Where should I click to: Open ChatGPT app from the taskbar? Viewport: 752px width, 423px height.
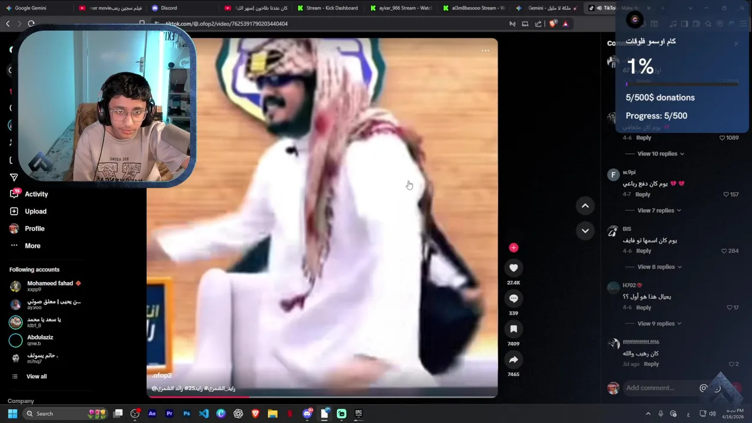point(238,414)
